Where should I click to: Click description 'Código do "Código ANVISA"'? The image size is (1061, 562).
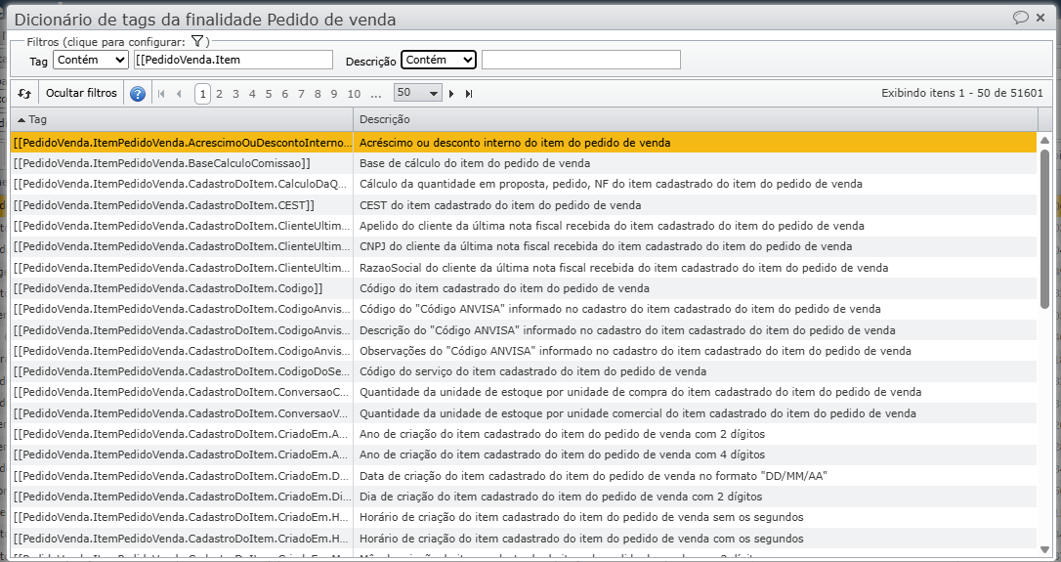click(x=619, y=309)
